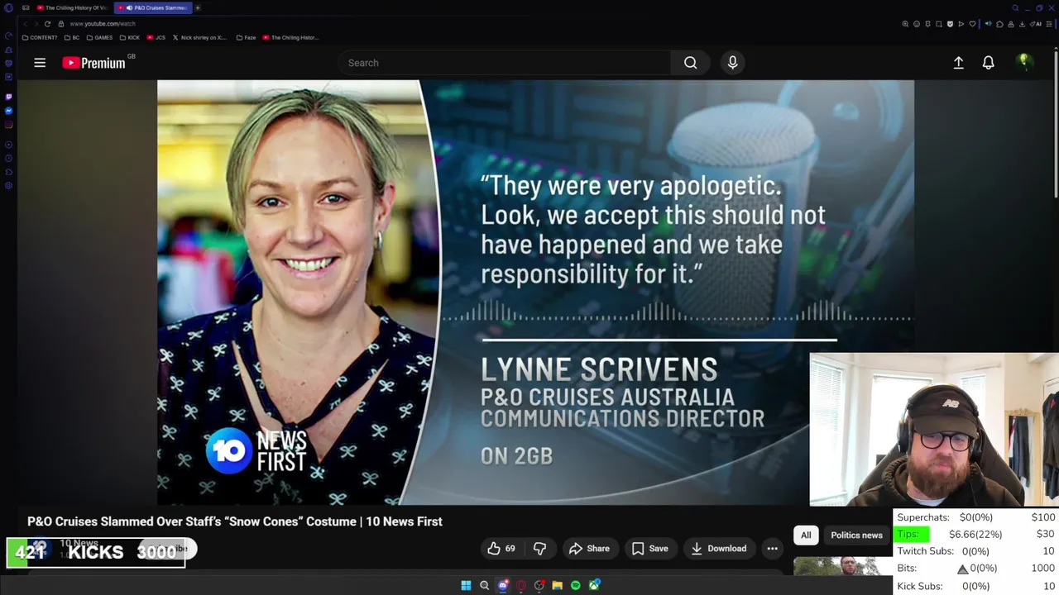
Task: Open the CONTENT? bookmarks folder
Action: [40, 37]
